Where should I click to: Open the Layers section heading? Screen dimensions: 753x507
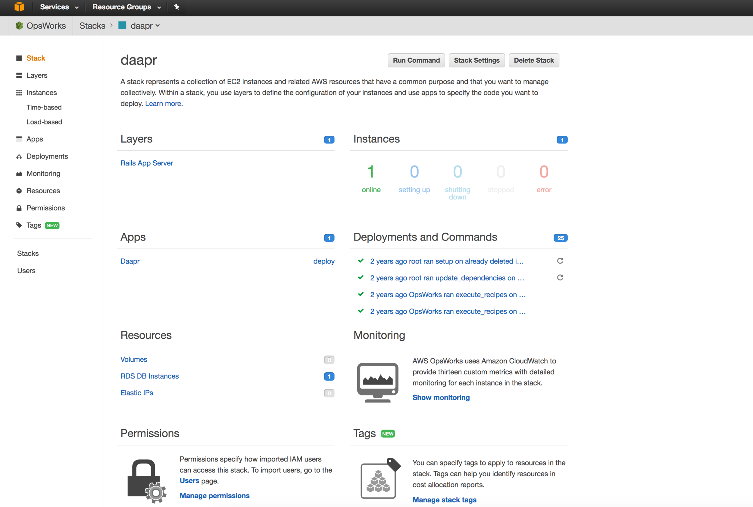click(x=136, y=139)
